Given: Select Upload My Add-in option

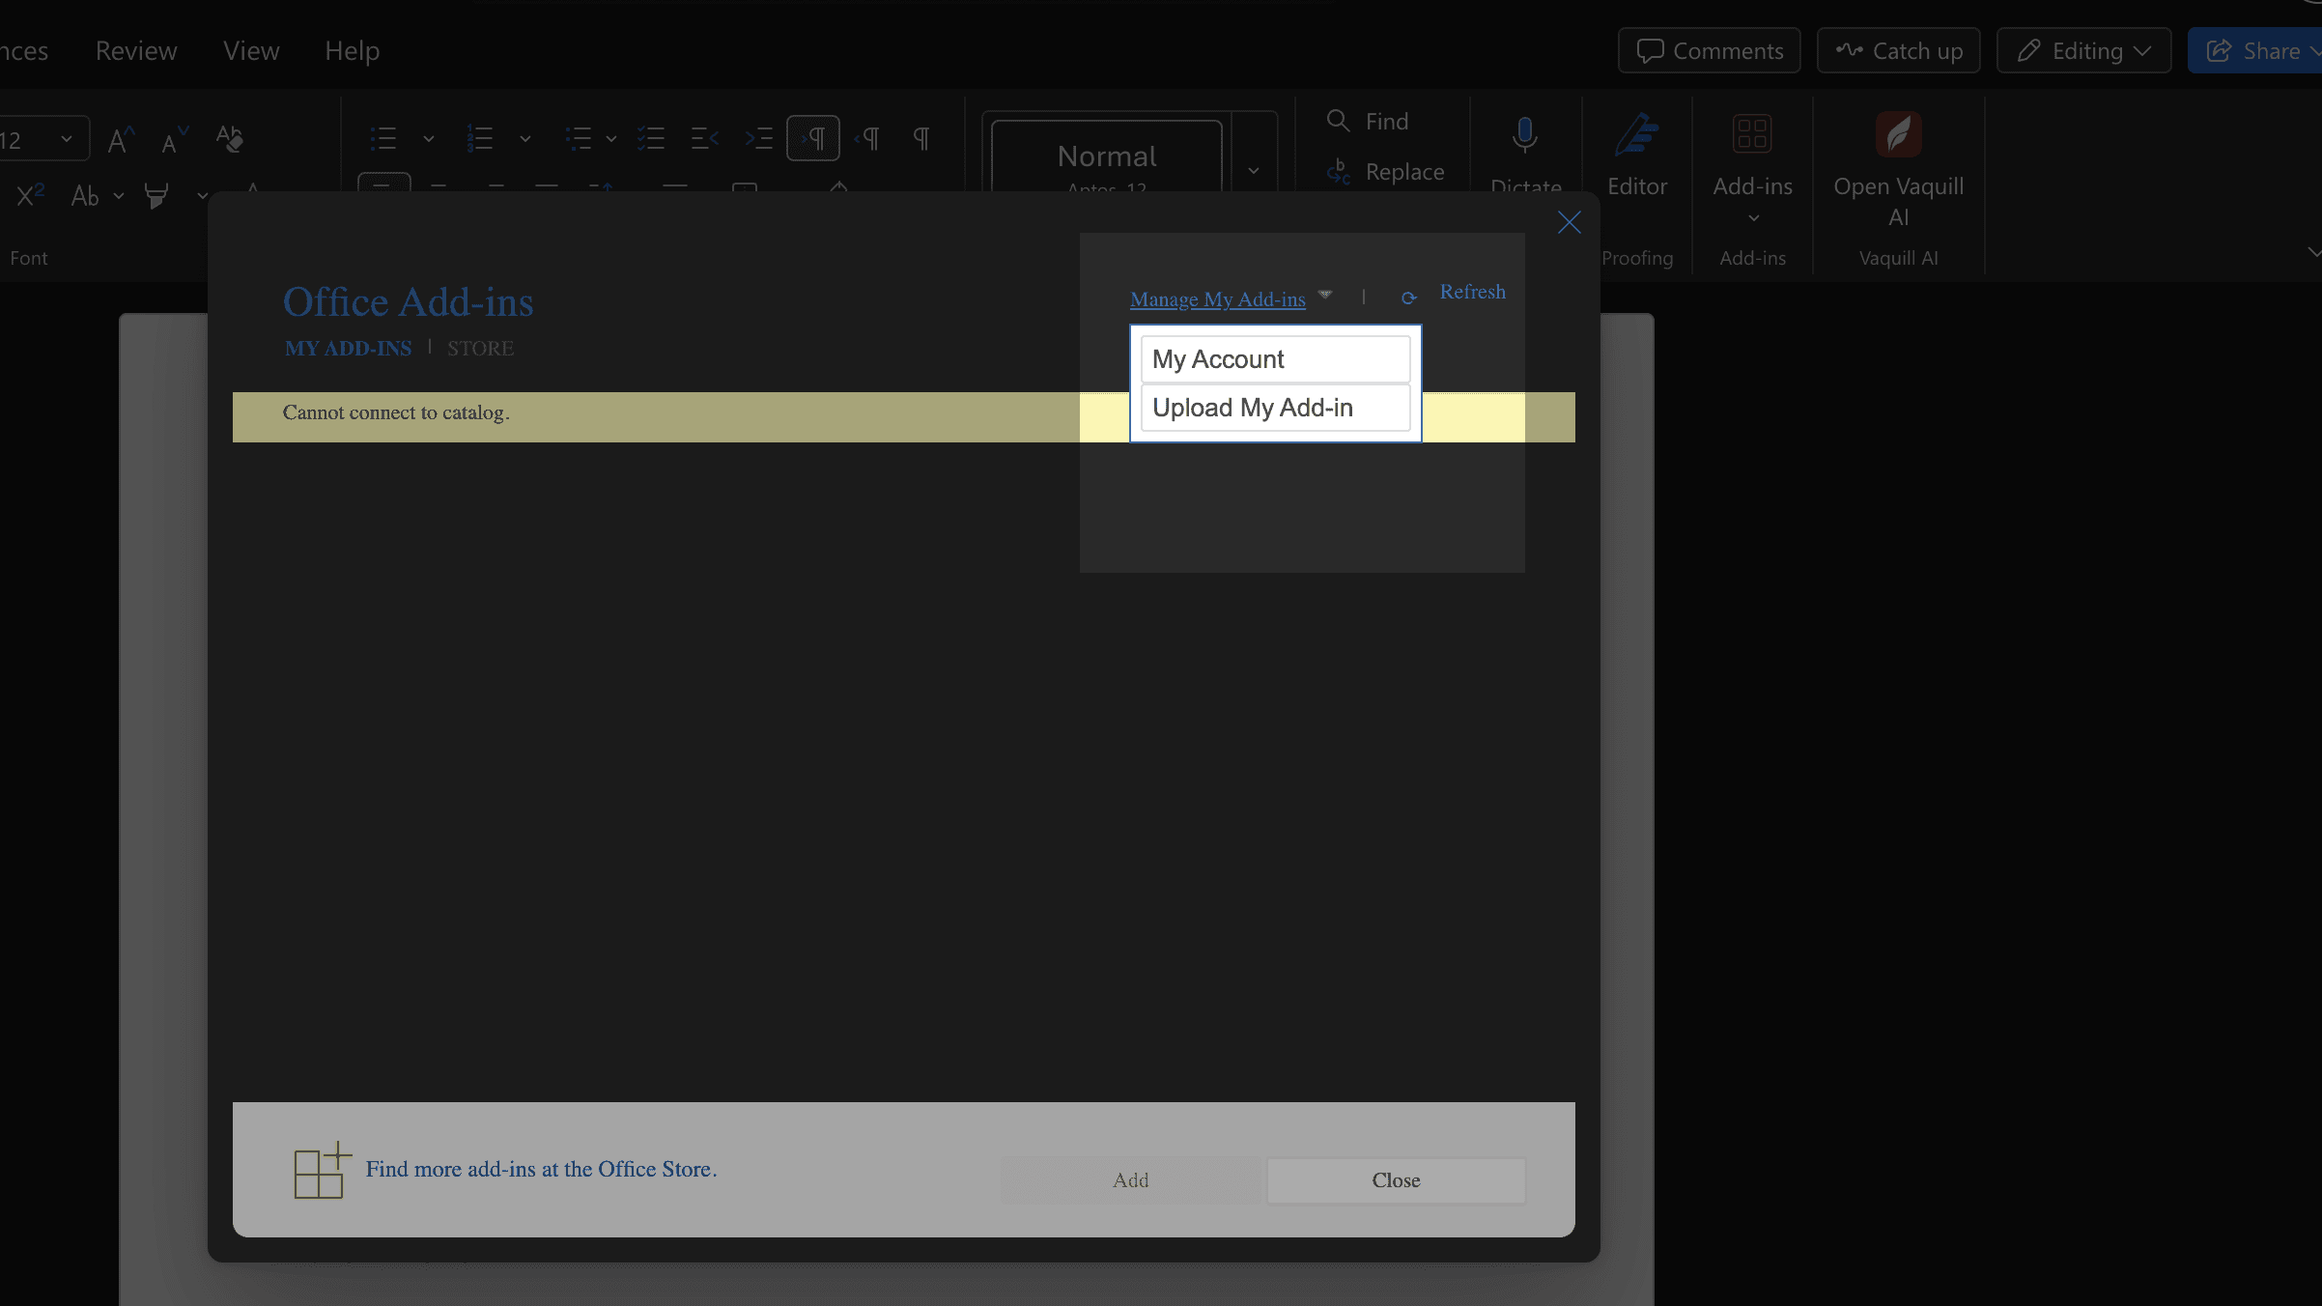Looking at the screenshot, I should pos(1275,408).
